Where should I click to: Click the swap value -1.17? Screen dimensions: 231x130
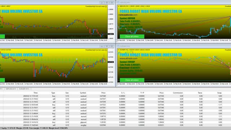220,105
